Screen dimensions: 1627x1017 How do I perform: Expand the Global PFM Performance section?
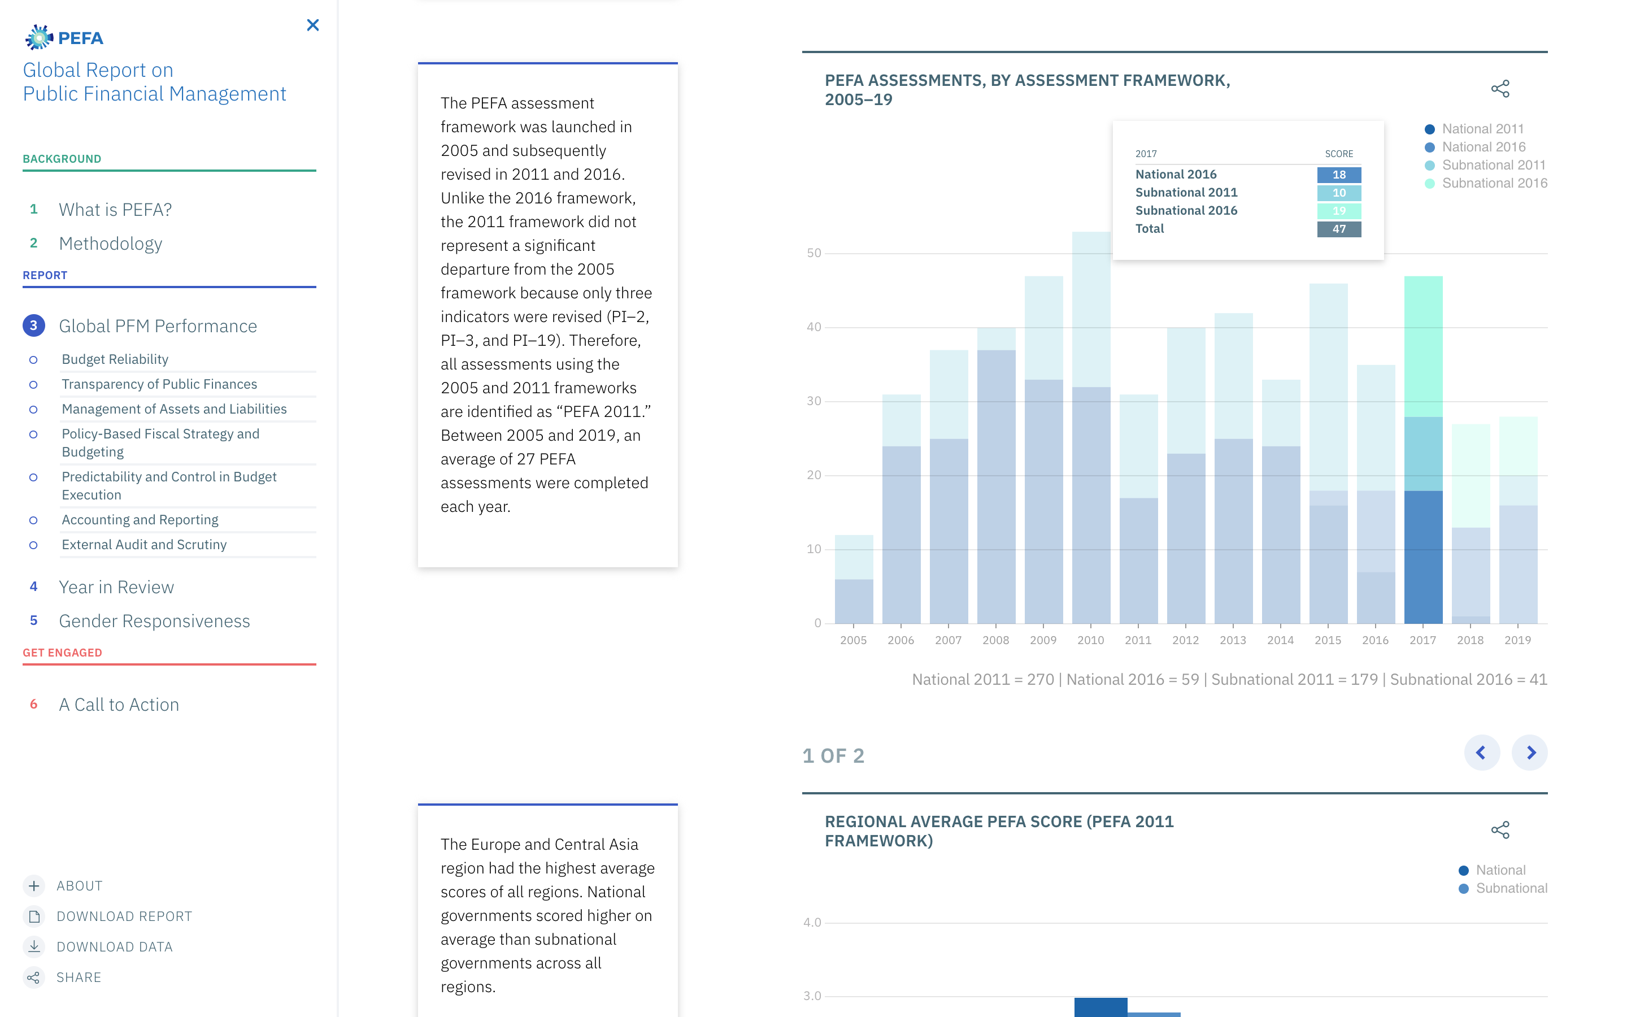pos(158,325)
